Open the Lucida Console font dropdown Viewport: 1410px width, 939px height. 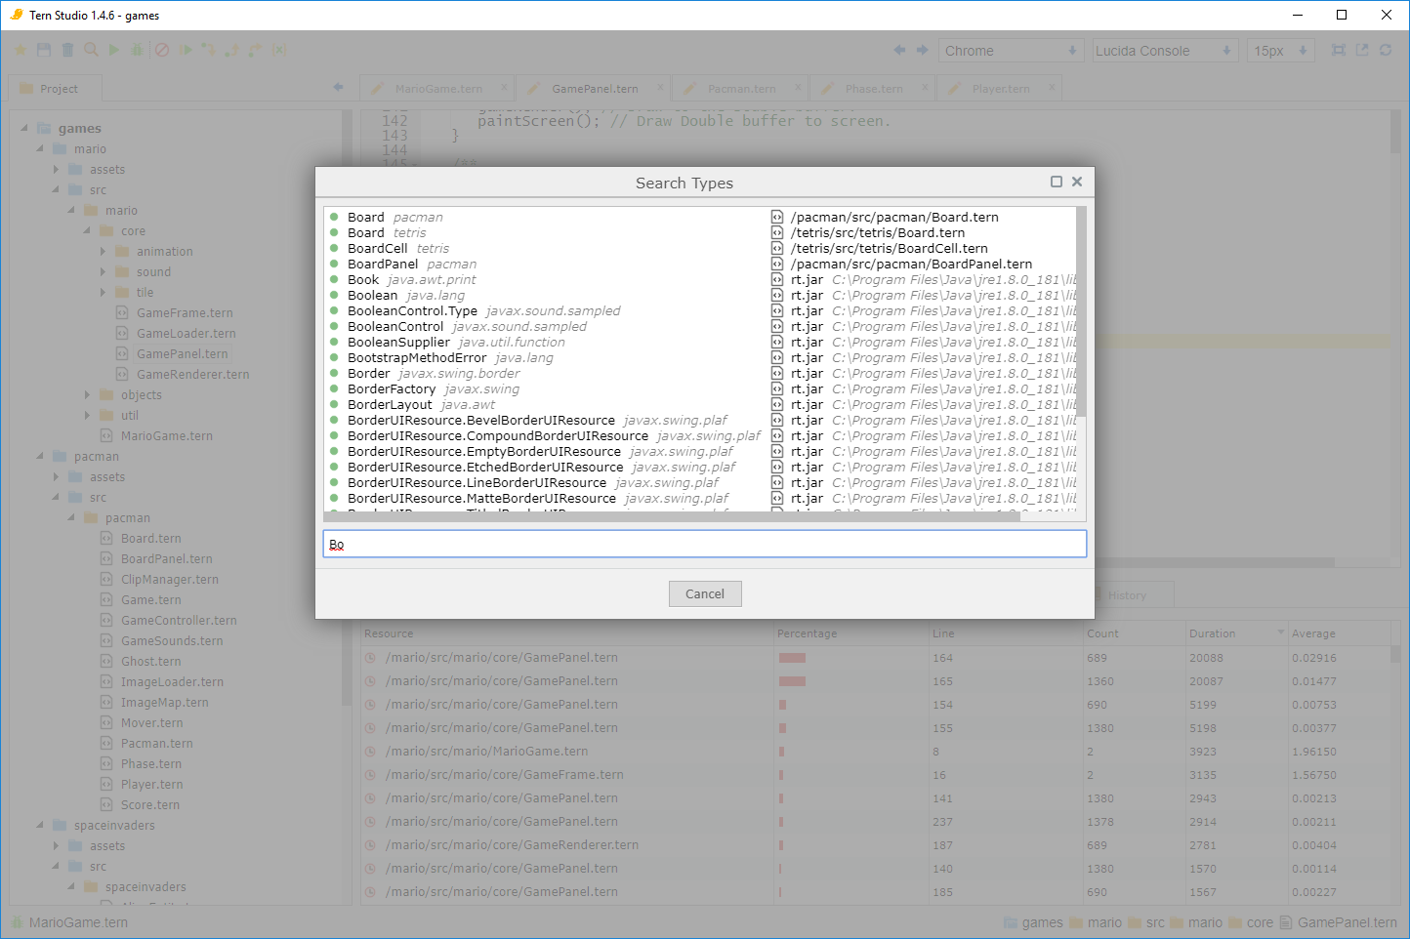(x=1164, y=51)
